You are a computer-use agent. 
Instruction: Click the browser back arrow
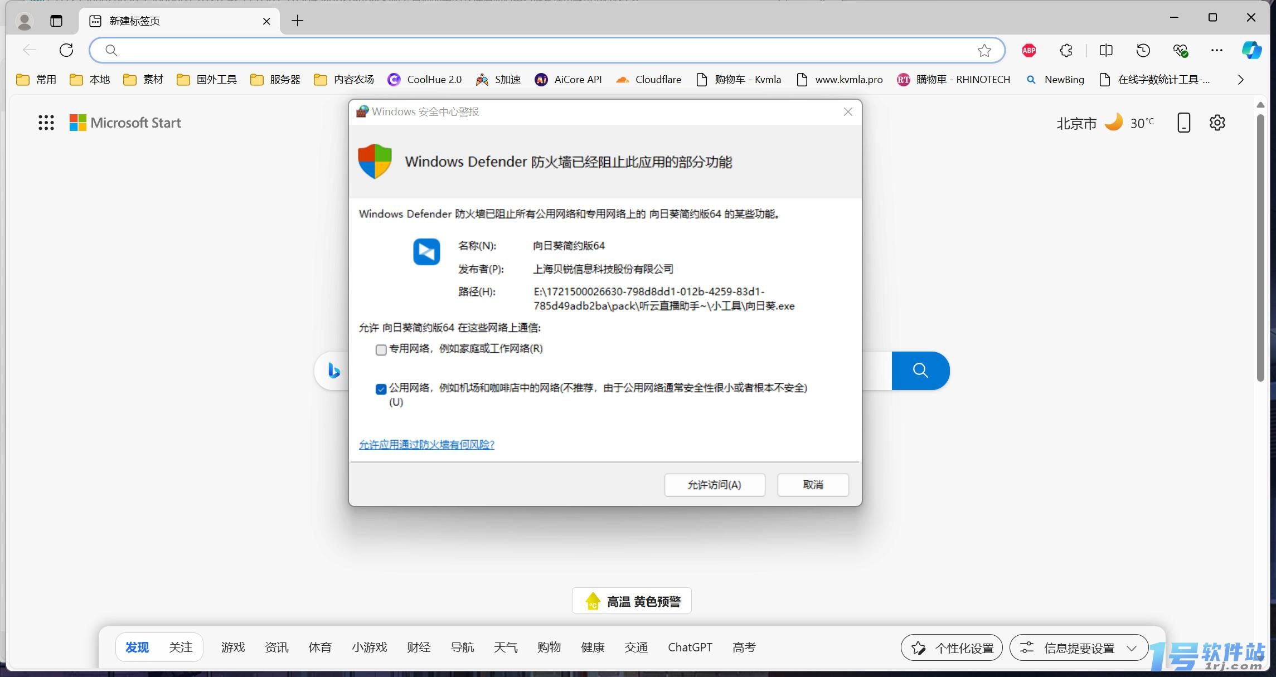pyautogui.click(x=30, y=50)
